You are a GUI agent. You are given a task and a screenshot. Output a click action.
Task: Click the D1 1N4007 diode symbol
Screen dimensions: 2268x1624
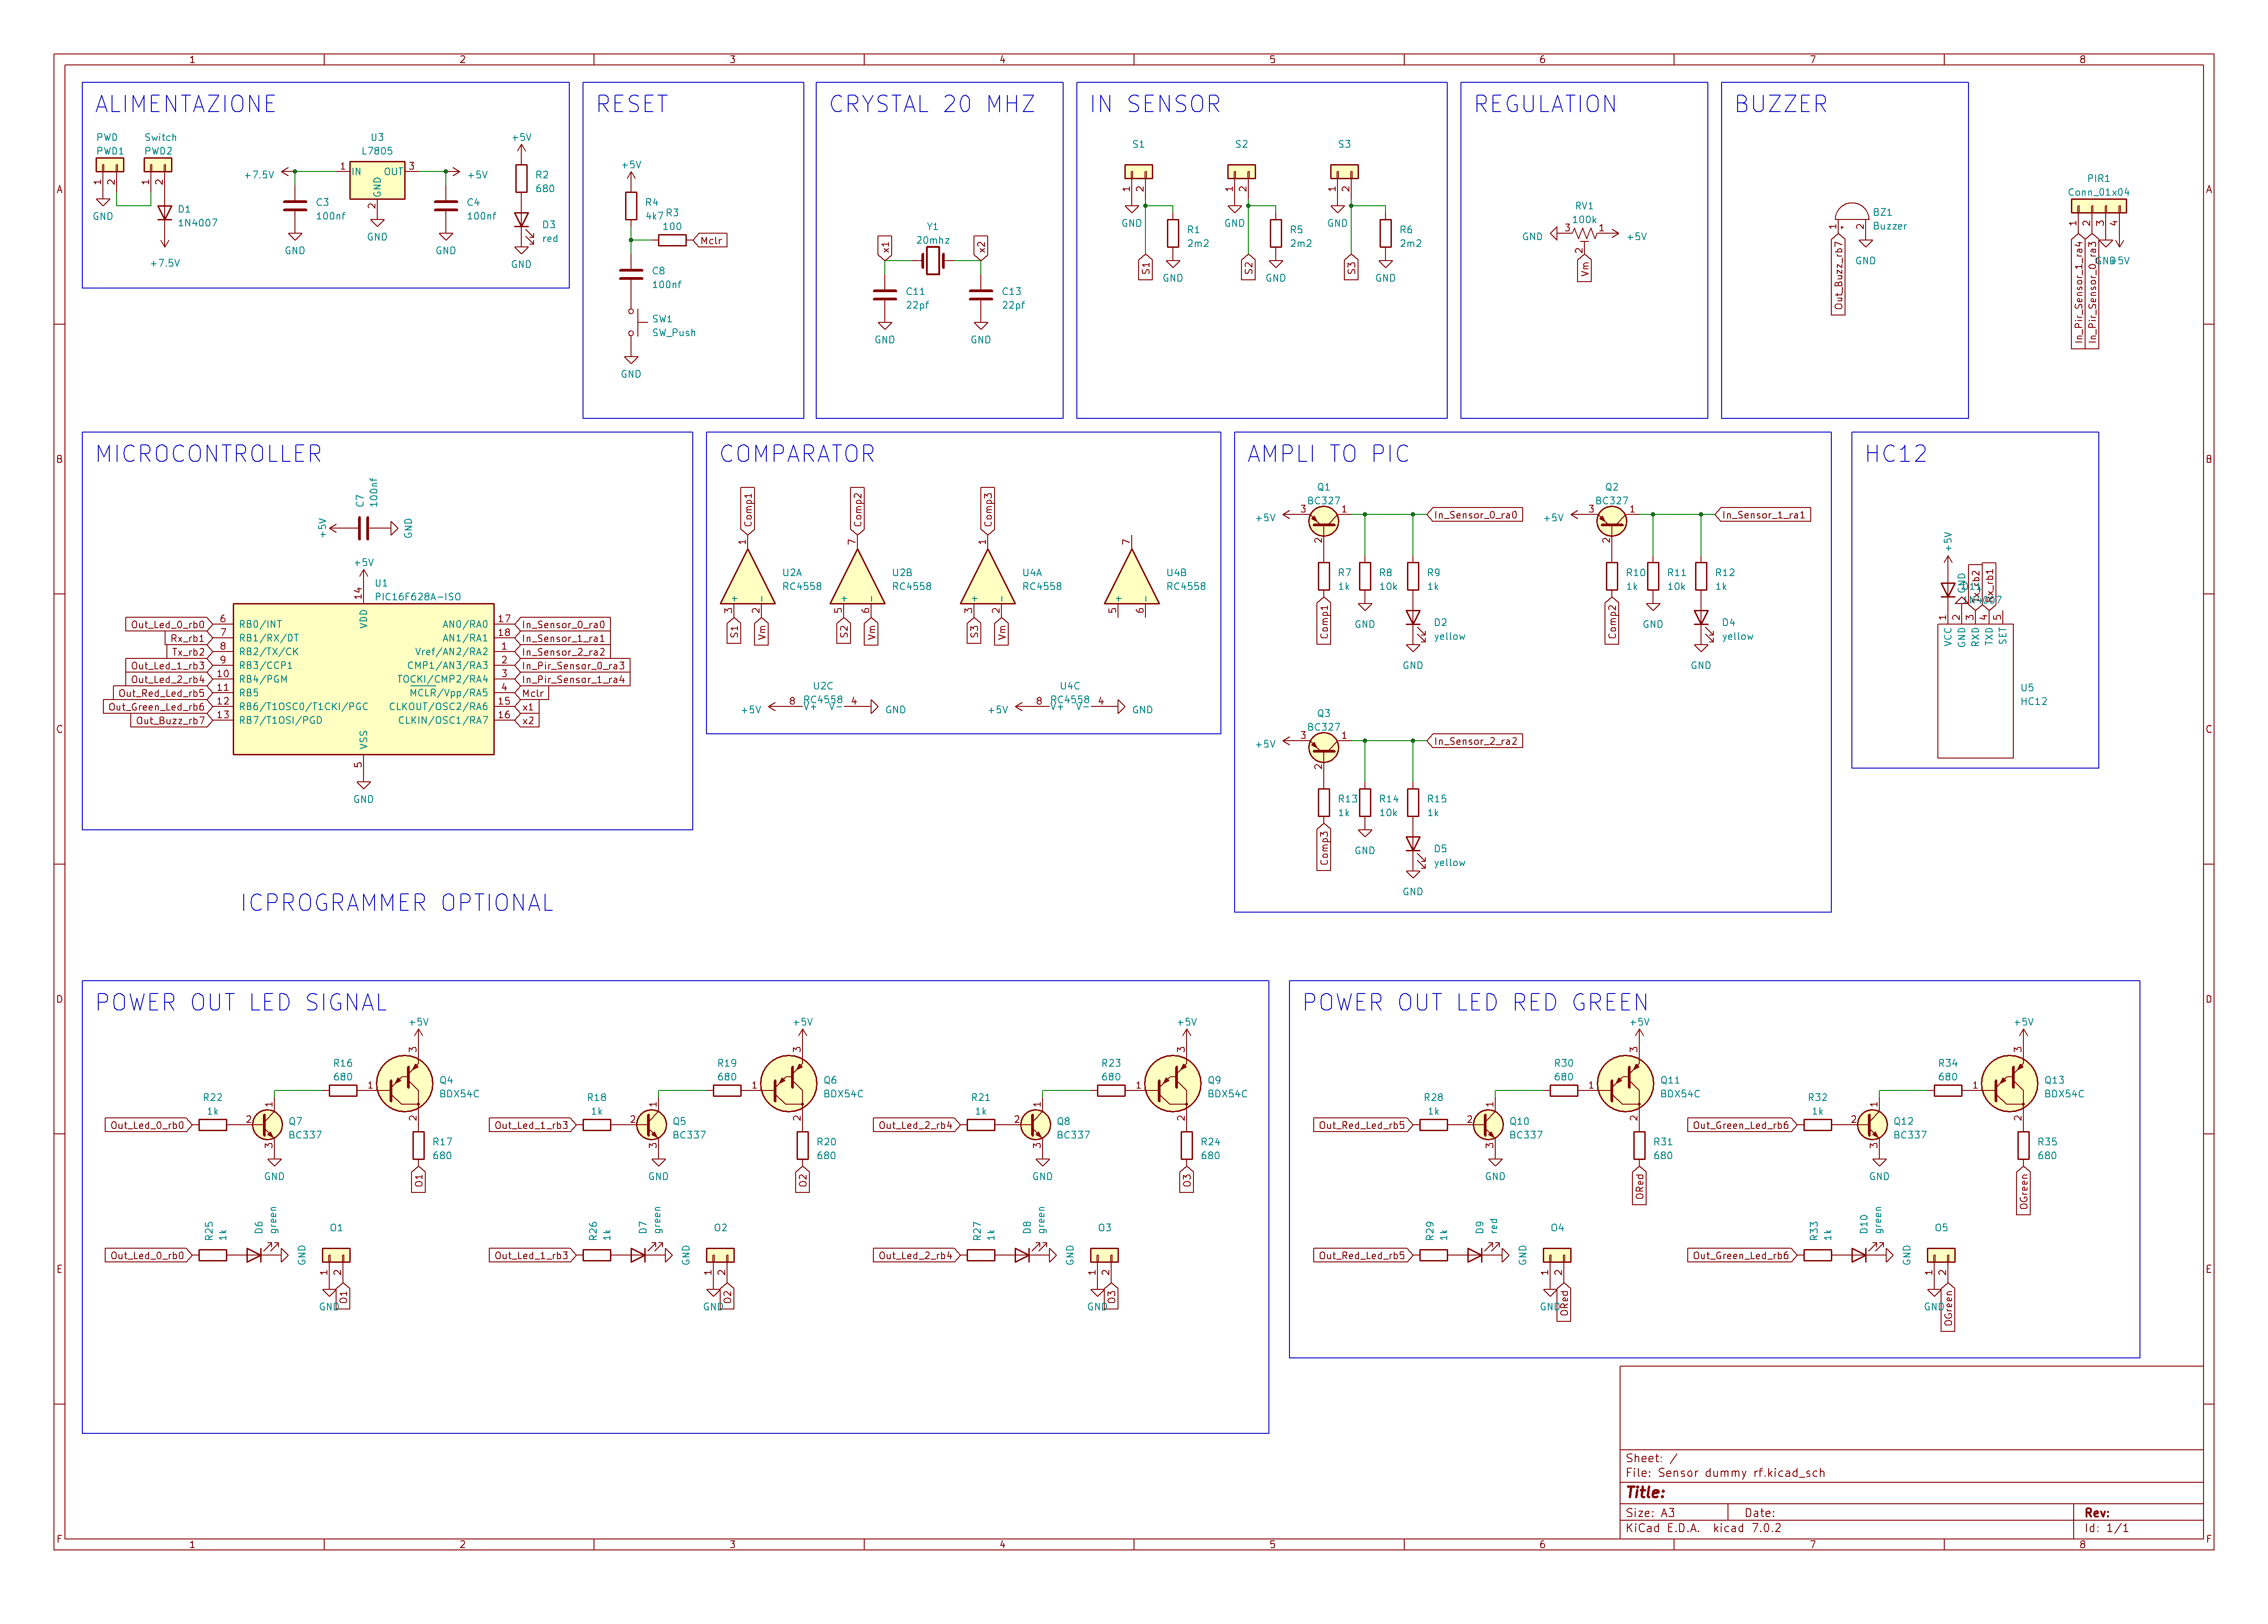[165, 213]
